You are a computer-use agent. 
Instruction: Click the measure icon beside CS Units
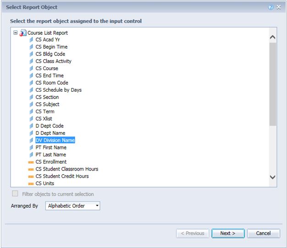(x=31, y=184)
